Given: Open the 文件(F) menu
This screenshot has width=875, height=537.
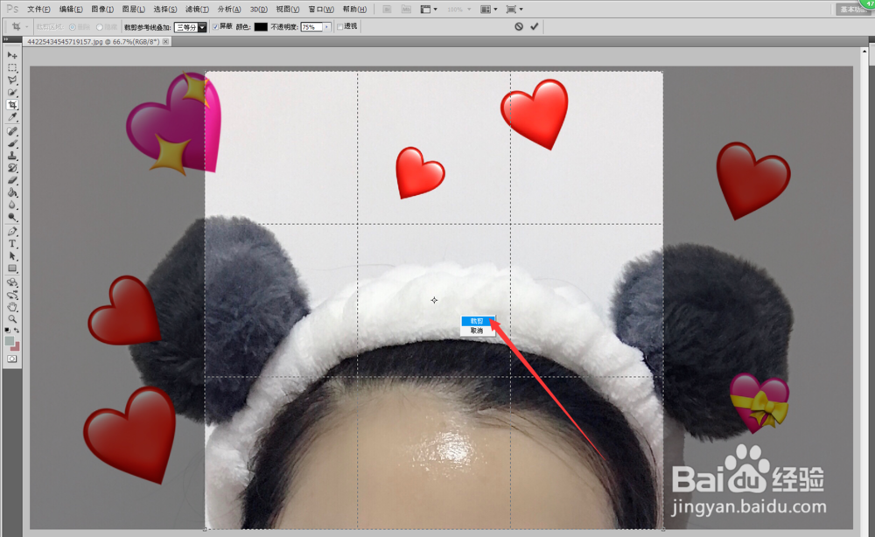Looking at the screenshot, I should [x=38, y=10].
